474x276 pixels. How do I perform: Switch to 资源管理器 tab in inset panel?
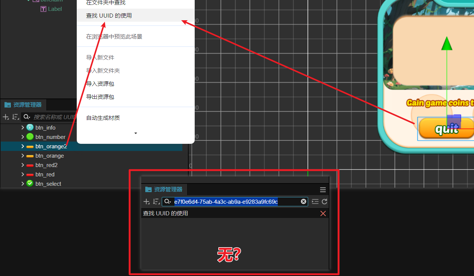click(x=164, y=189)
